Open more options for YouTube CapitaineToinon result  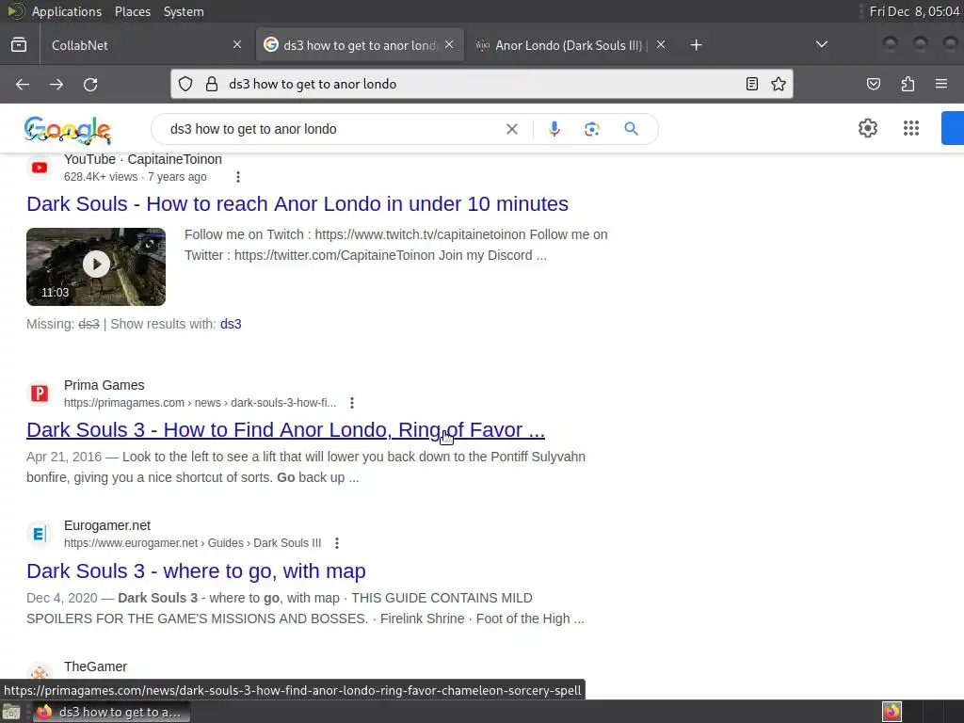pyautogui.click(x=238, y=177)
